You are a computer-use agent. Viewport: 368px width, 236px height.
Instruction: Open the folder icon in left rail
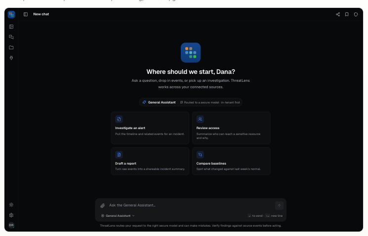[x=11, y=47]
